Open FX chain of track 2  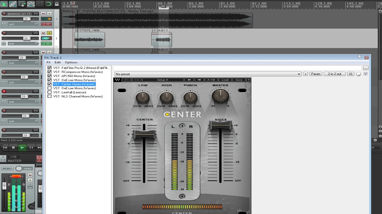click(x=44, y=44)
